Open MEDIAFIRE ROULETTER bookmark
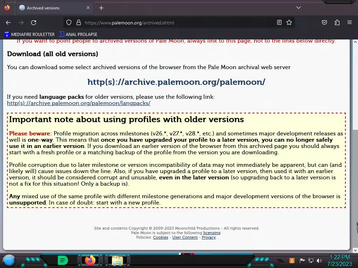358x268 pixels. [29, 35]
